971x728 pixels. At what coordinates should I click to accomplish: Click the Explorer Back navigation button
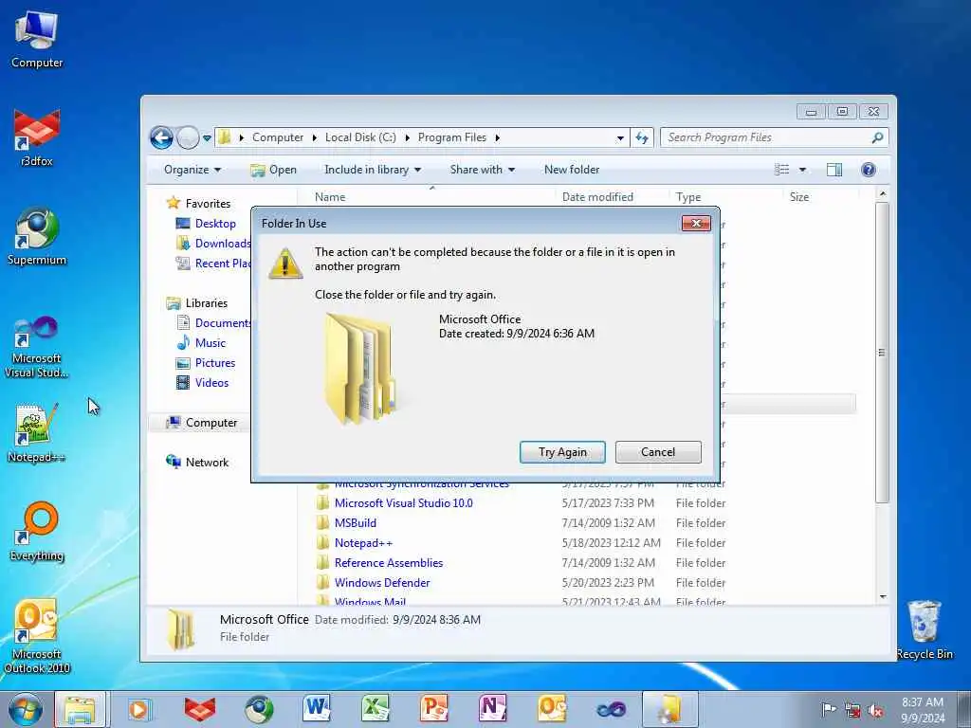(161, 137)
